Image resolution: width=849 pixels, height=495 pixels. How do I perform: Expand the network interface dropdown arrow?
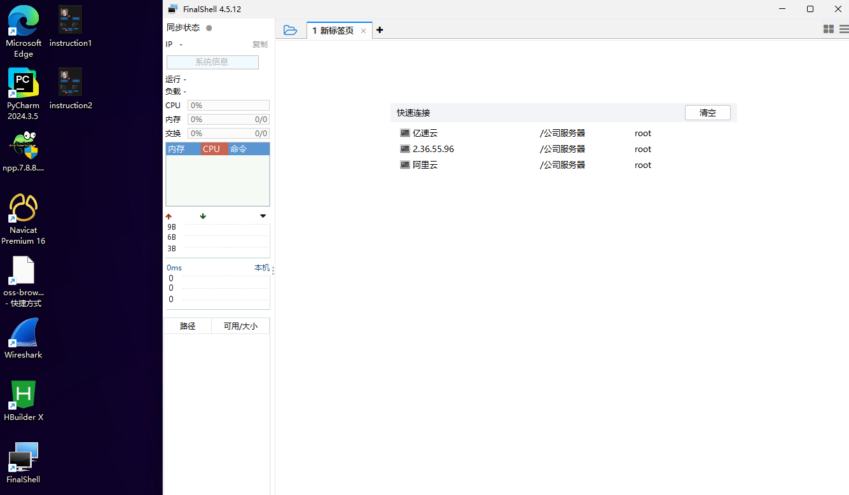[263, 216]
